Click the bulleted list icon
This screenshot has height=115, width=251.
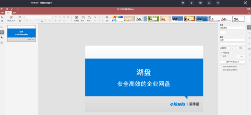56,17
